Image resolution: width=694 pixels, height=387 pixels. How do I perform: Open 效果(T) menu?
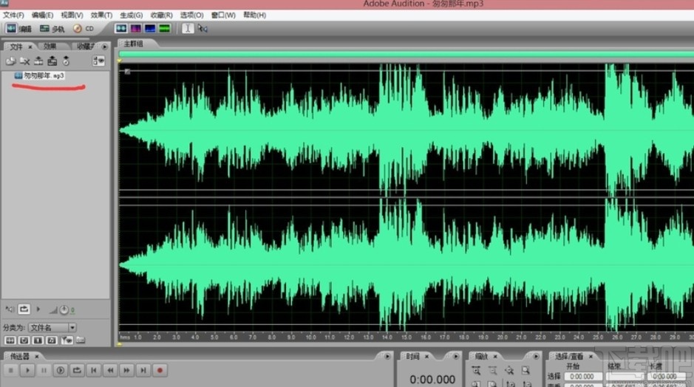point(101,15)
